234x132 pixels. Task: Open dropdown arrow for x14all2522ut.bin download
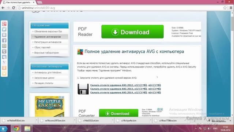click(x=113, y=120)
